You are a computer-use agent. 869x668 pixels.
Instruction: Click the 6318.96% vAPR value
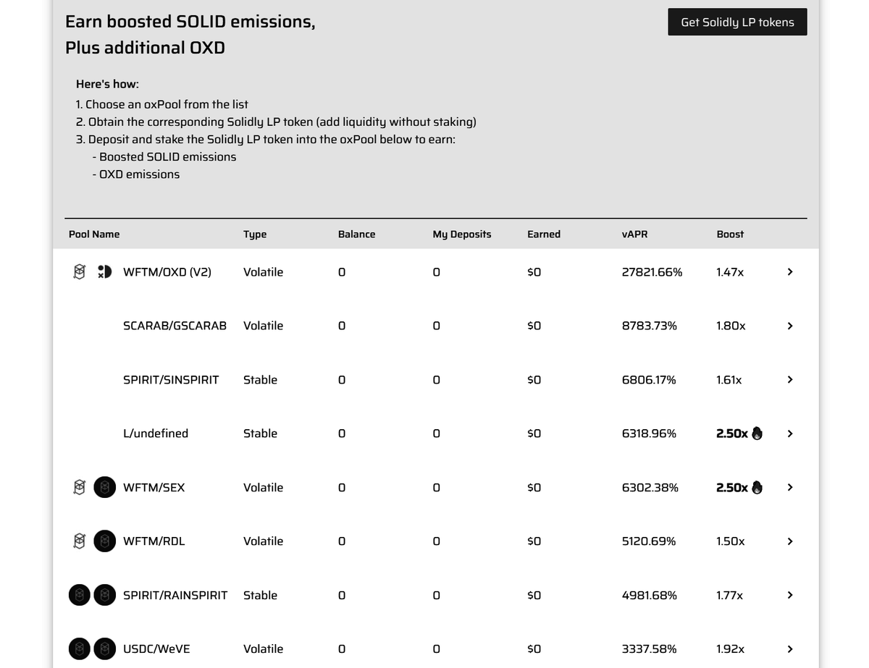(x=649, y=434)
